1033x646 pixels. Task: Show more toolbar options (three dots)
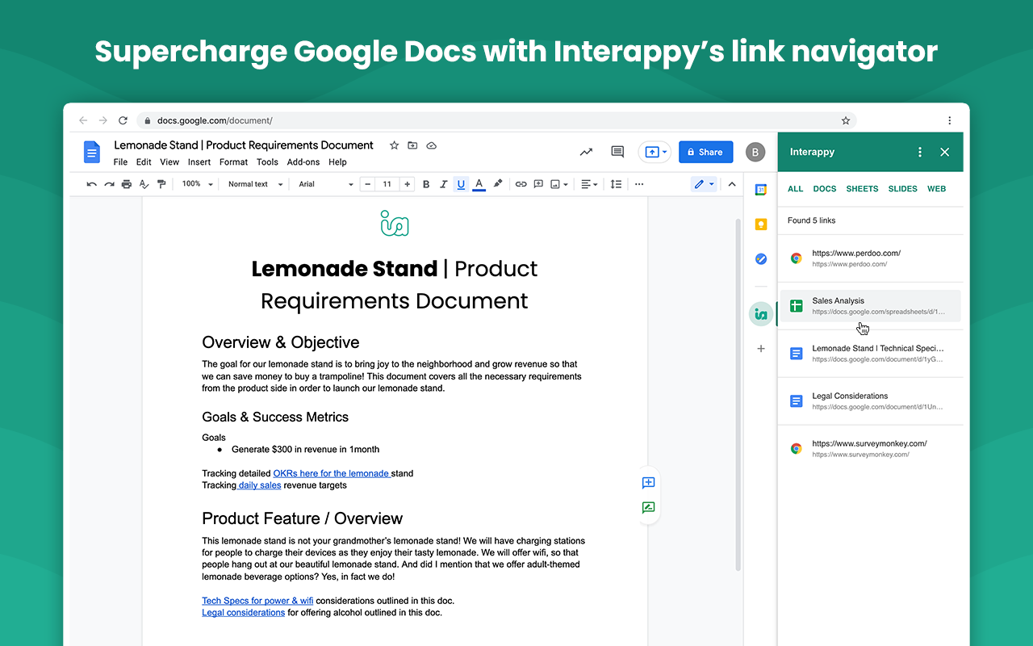[x=639, y=184]
